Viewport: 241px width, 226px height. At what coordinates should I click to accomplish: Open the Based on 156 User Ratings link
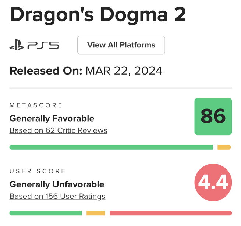click(x=57, y=196)
